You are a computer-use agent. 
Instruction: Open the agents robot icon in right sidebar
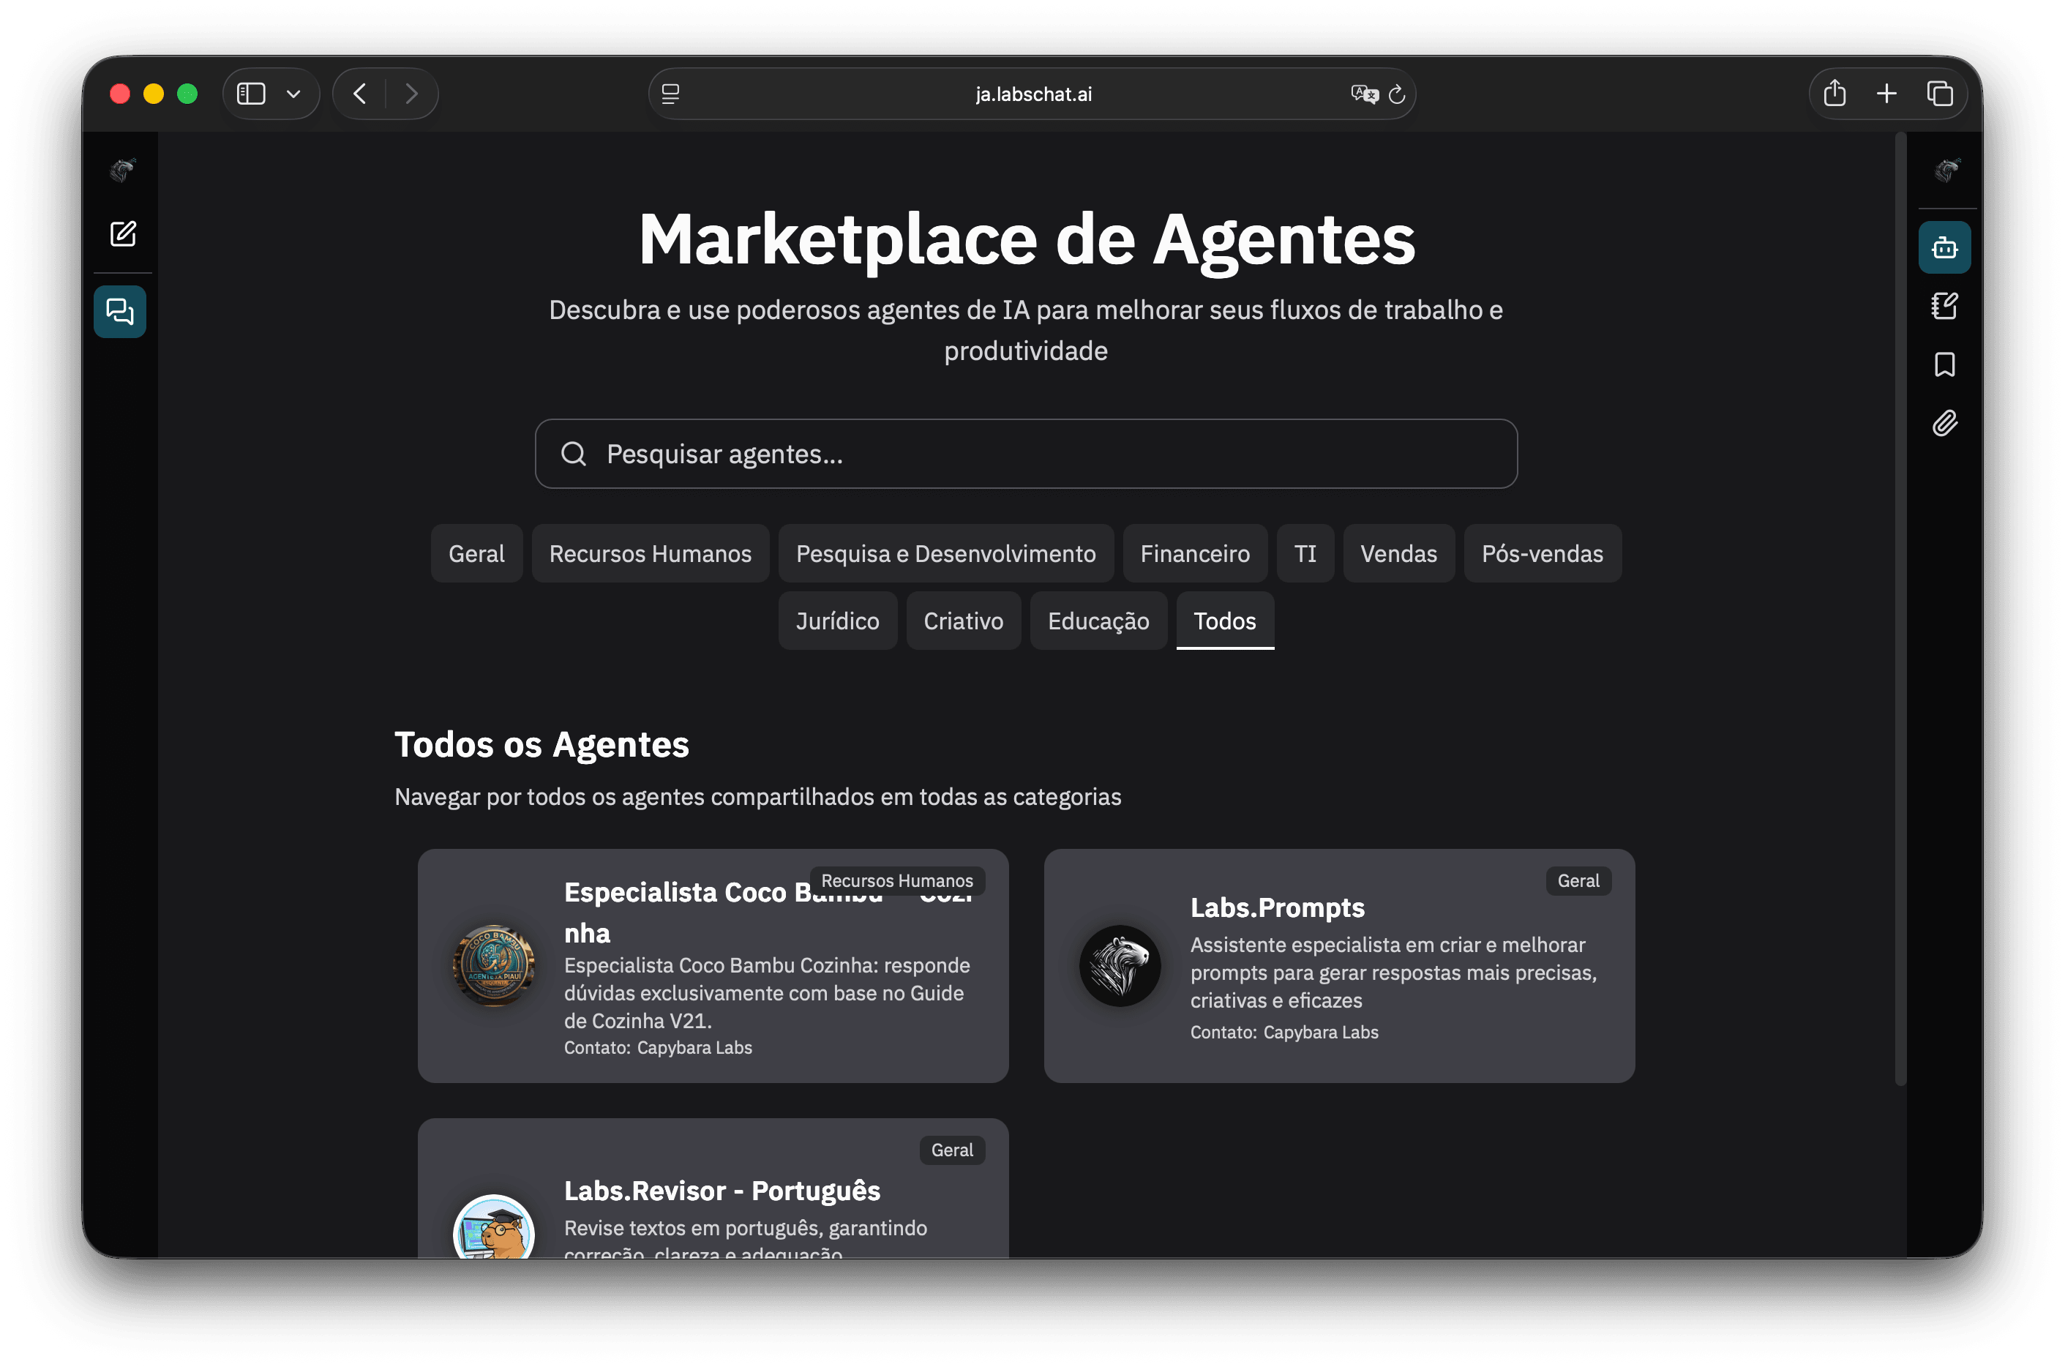click(1944, 247)
